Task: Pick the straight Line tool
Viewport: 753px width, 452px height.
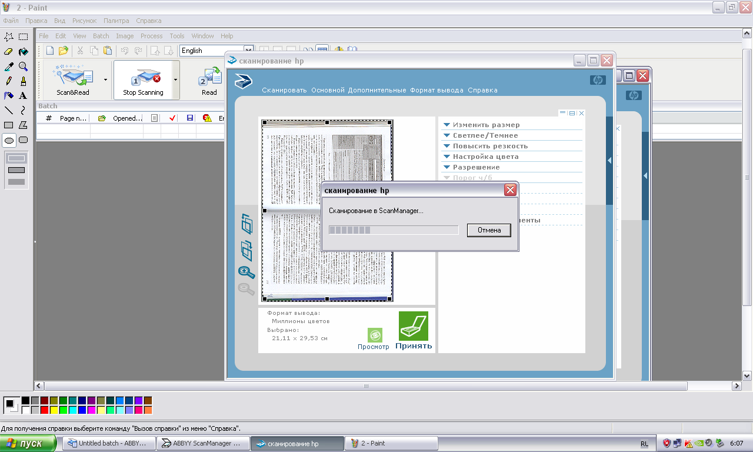Action: (9, 111)
